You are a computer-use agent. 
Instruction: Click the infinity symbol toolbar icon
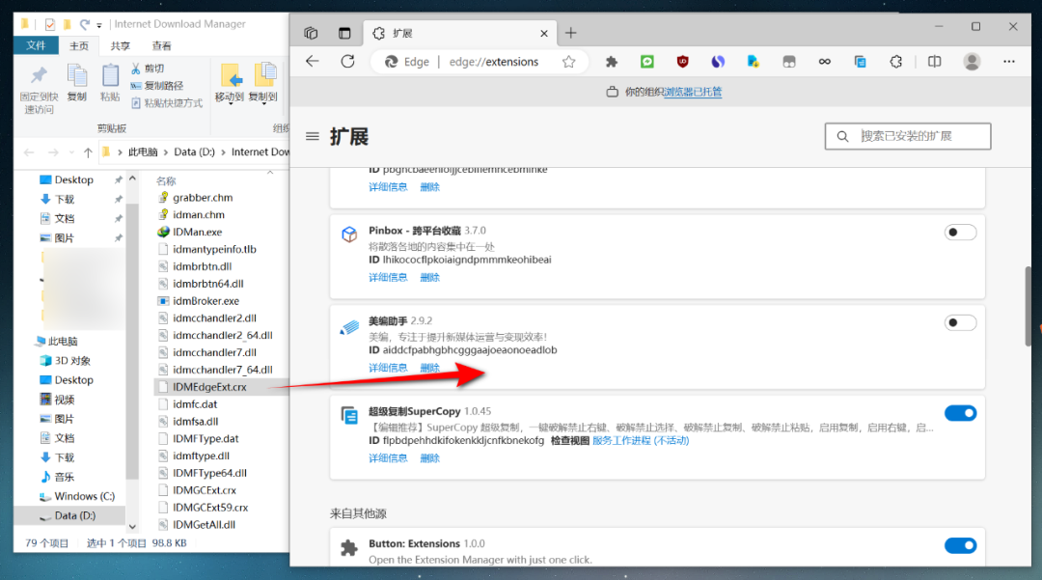825,62
